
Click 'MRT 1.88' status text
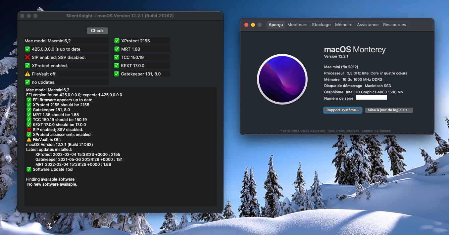click(x=130, y=49)
